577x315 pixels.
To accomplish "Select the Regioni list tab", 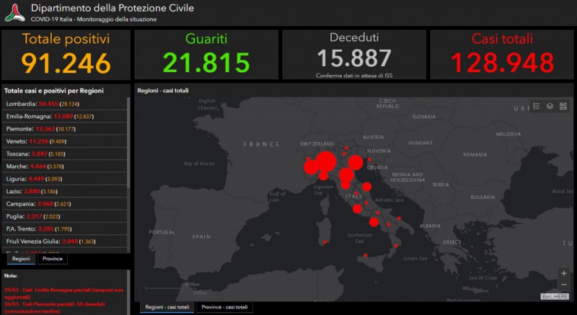I will pyautogui.click(x=22, y=259).
